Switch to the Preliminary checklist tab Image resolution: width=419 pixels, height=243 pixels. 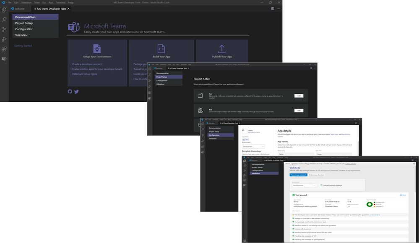[316, 175]
